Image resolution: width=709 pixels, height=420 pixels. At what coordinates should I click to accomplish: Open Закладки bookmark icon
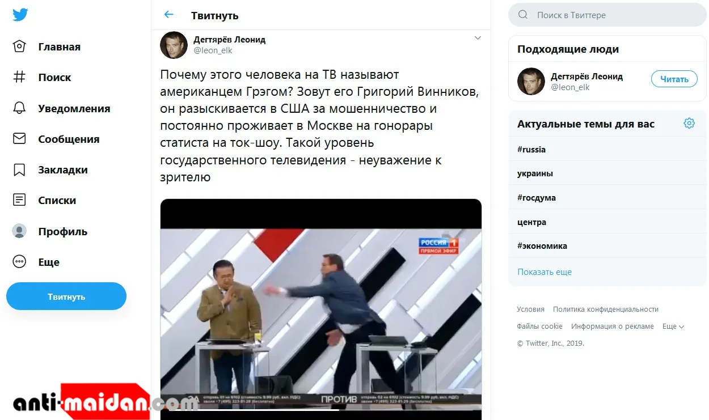(x=19, y=169)
